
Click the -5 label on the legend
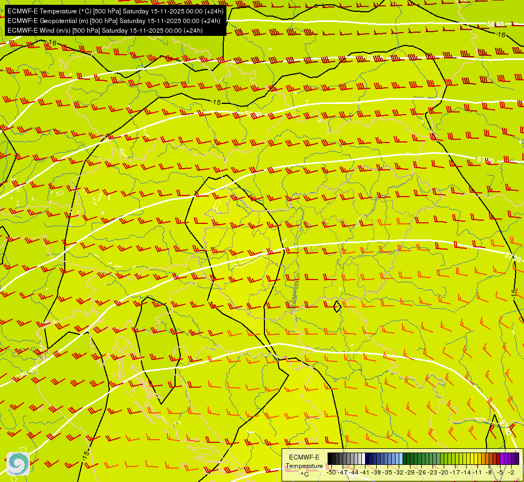pyautogui.click(x=500, y=472)
